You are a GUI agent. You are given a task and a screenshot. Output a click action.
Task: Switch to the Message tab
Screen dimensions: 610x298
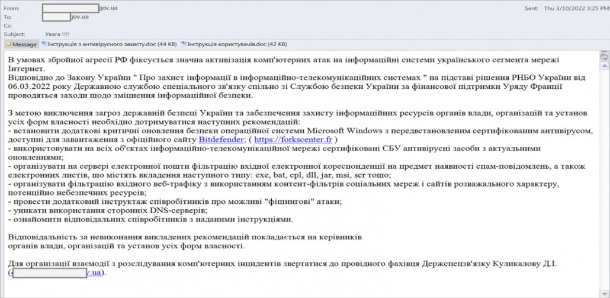point(21,44)
